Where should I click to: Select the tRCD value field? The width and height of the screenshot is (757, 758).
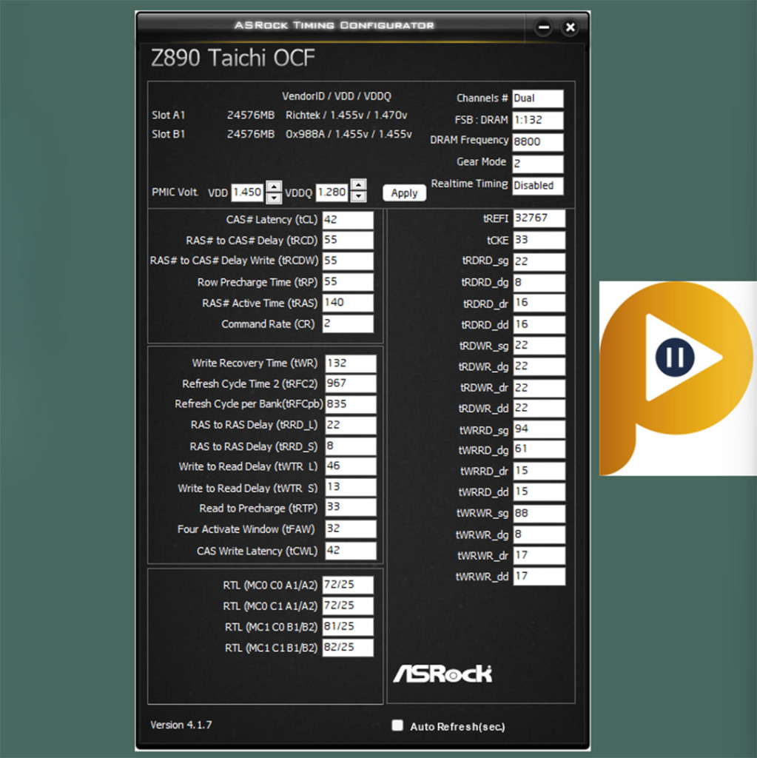(x=348, y=241)
